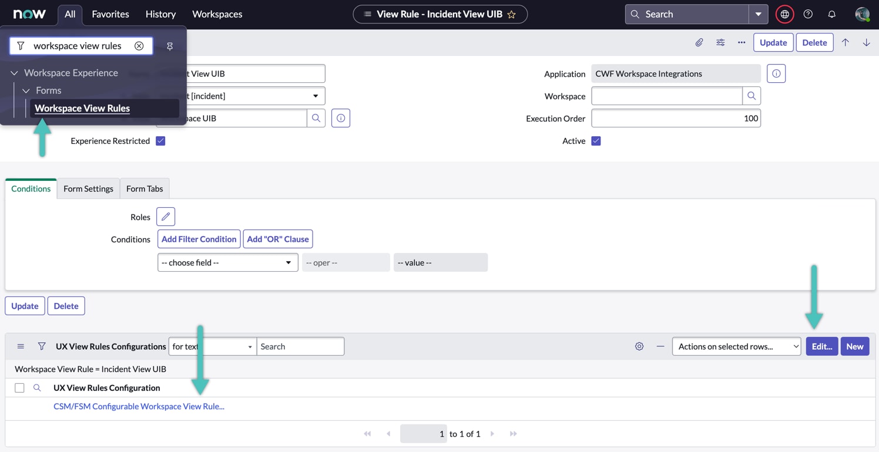Open the list filter funnel icon

pos(42,346)
